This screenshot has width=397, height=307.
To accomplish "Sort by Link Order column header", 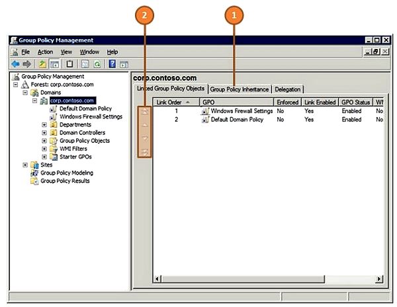I will click(x=175, y=103).
